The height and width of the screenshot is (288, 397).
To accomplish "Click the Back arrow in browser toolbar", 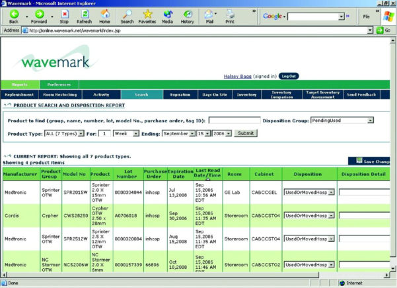I will coord(14,14).
